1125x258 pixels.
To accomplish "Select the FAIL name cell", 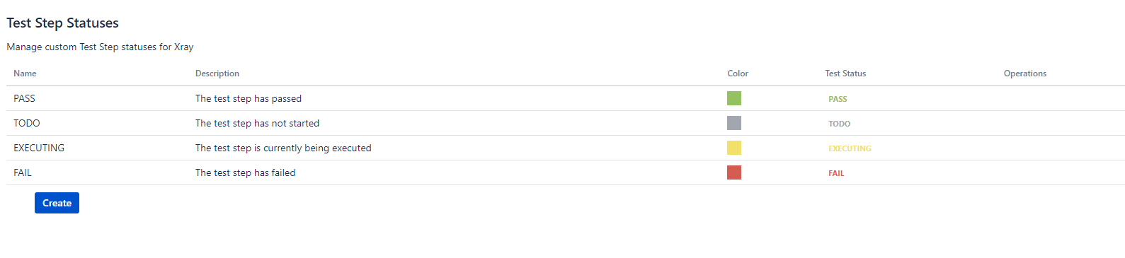I will [x=23, y=172].
